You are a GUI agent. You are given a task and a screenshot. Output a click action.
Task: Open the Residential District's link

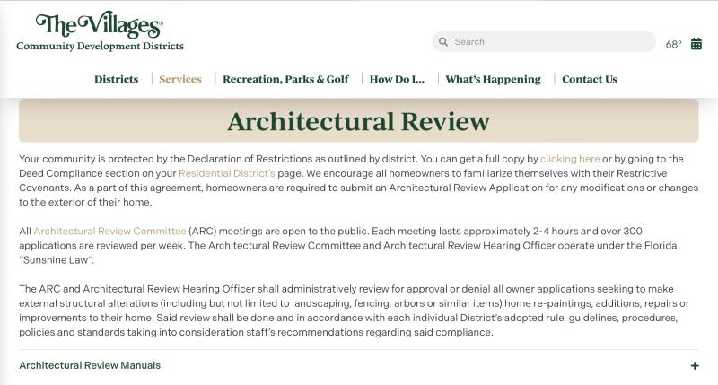[227, 173]
